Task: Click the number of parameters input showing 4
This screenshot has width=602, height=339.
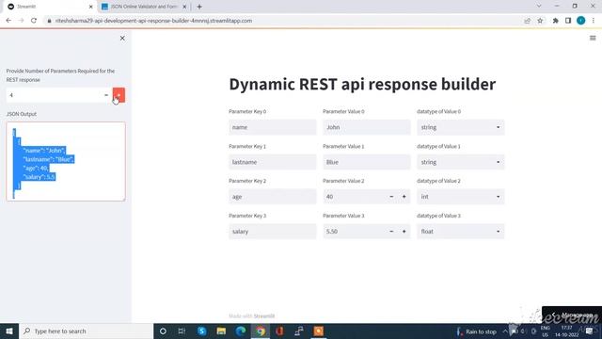Action: pos(54,95)
